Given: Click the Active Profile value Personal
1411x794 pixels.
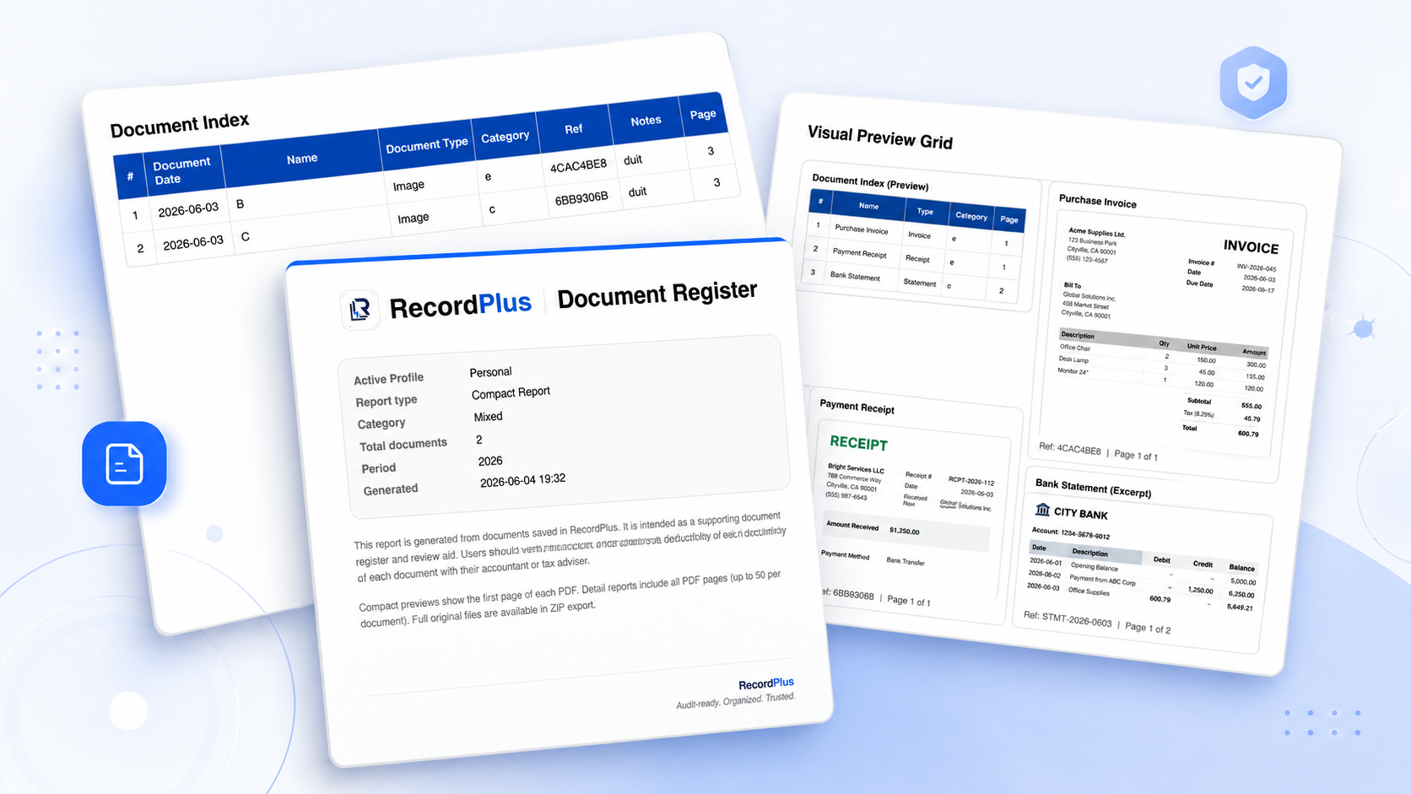Looking at the screenshot, I should click(x=490, y=372).
